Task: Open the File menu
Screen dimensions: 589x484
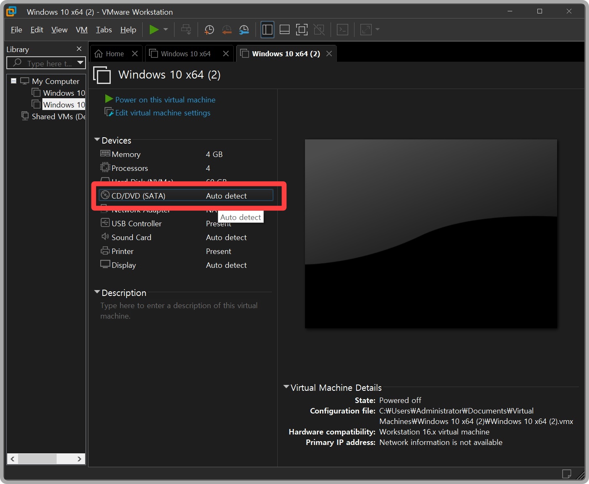Action: click(x=16, y=29)
